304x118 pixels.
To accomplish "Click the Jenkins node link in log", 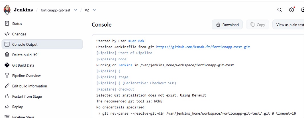I will coord(125,65).
